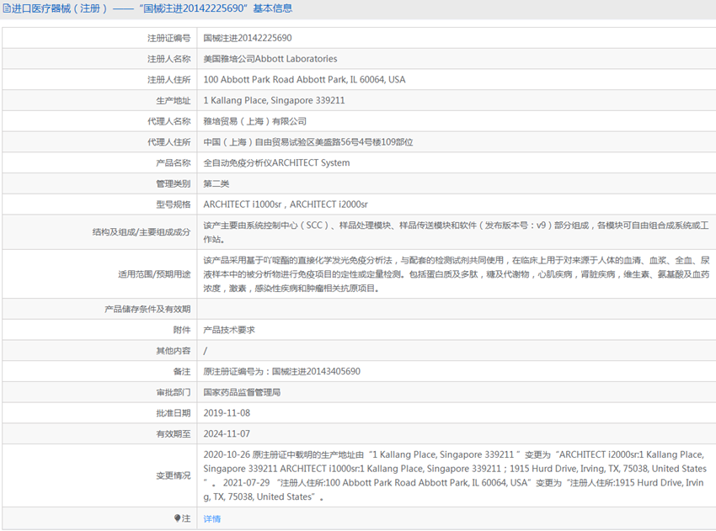Image resolution: width=716 pixels, height=531 pixels.
Task: Click the 其他内容 label
Action: click(x=173, y=351)
